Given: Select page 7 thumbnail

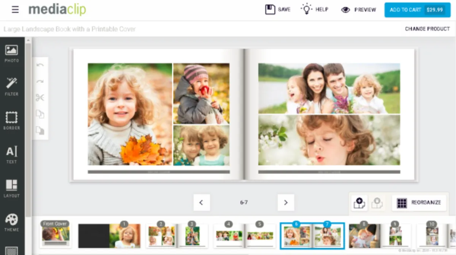Looking at the screenshot, I should point(328,236).
